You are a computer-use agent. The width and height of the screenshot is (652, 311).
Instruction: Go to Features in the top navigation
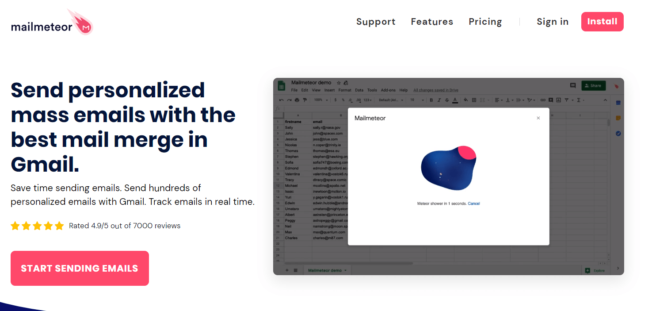pyautogui.click(x=432, y=22)
